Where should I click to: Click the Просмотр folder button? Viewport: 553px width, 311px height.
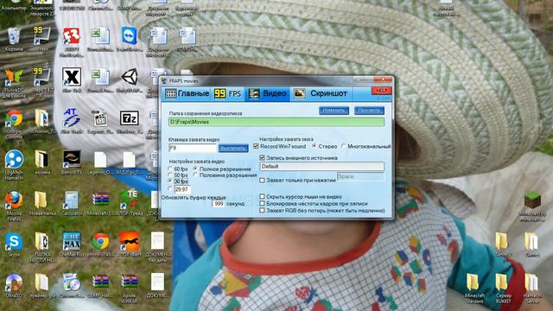369,111
